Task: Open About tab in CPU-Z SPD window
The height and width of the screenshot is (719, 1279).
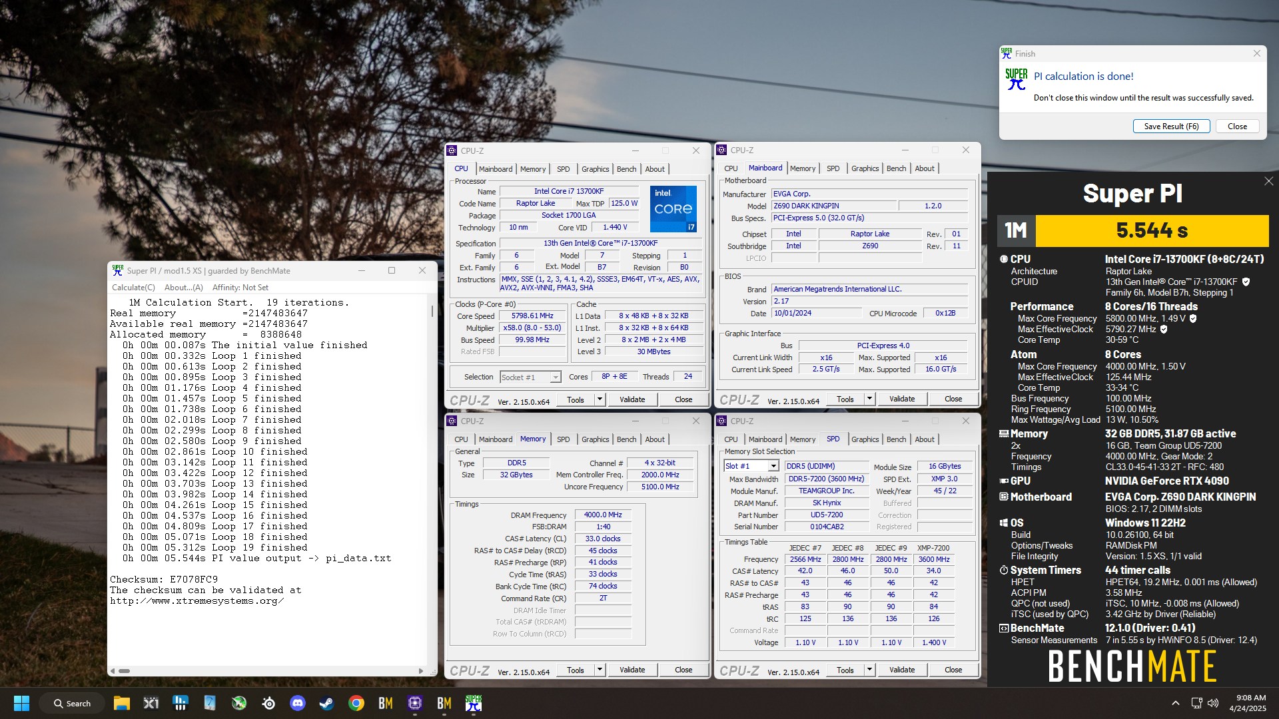Action: pyautogui.click(x=924, y=439)
